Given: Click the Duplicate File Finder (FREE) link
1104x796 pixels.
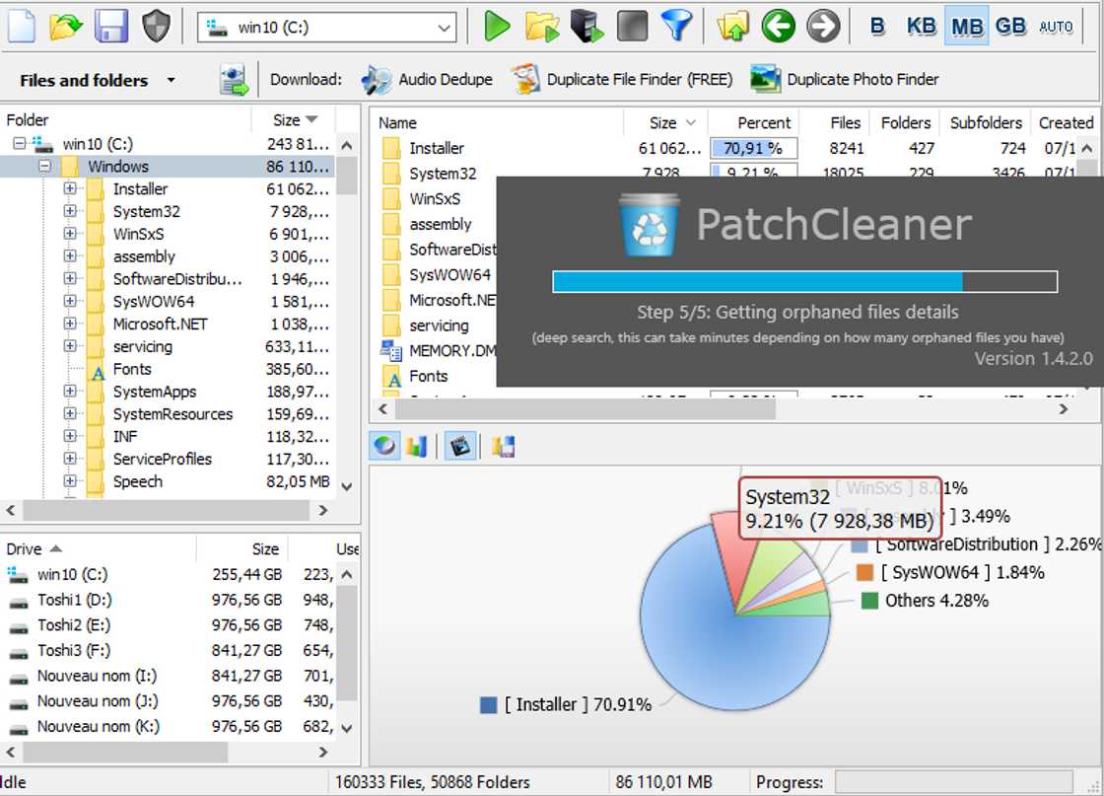Looking at the screenshot, I should pos(623,80).
